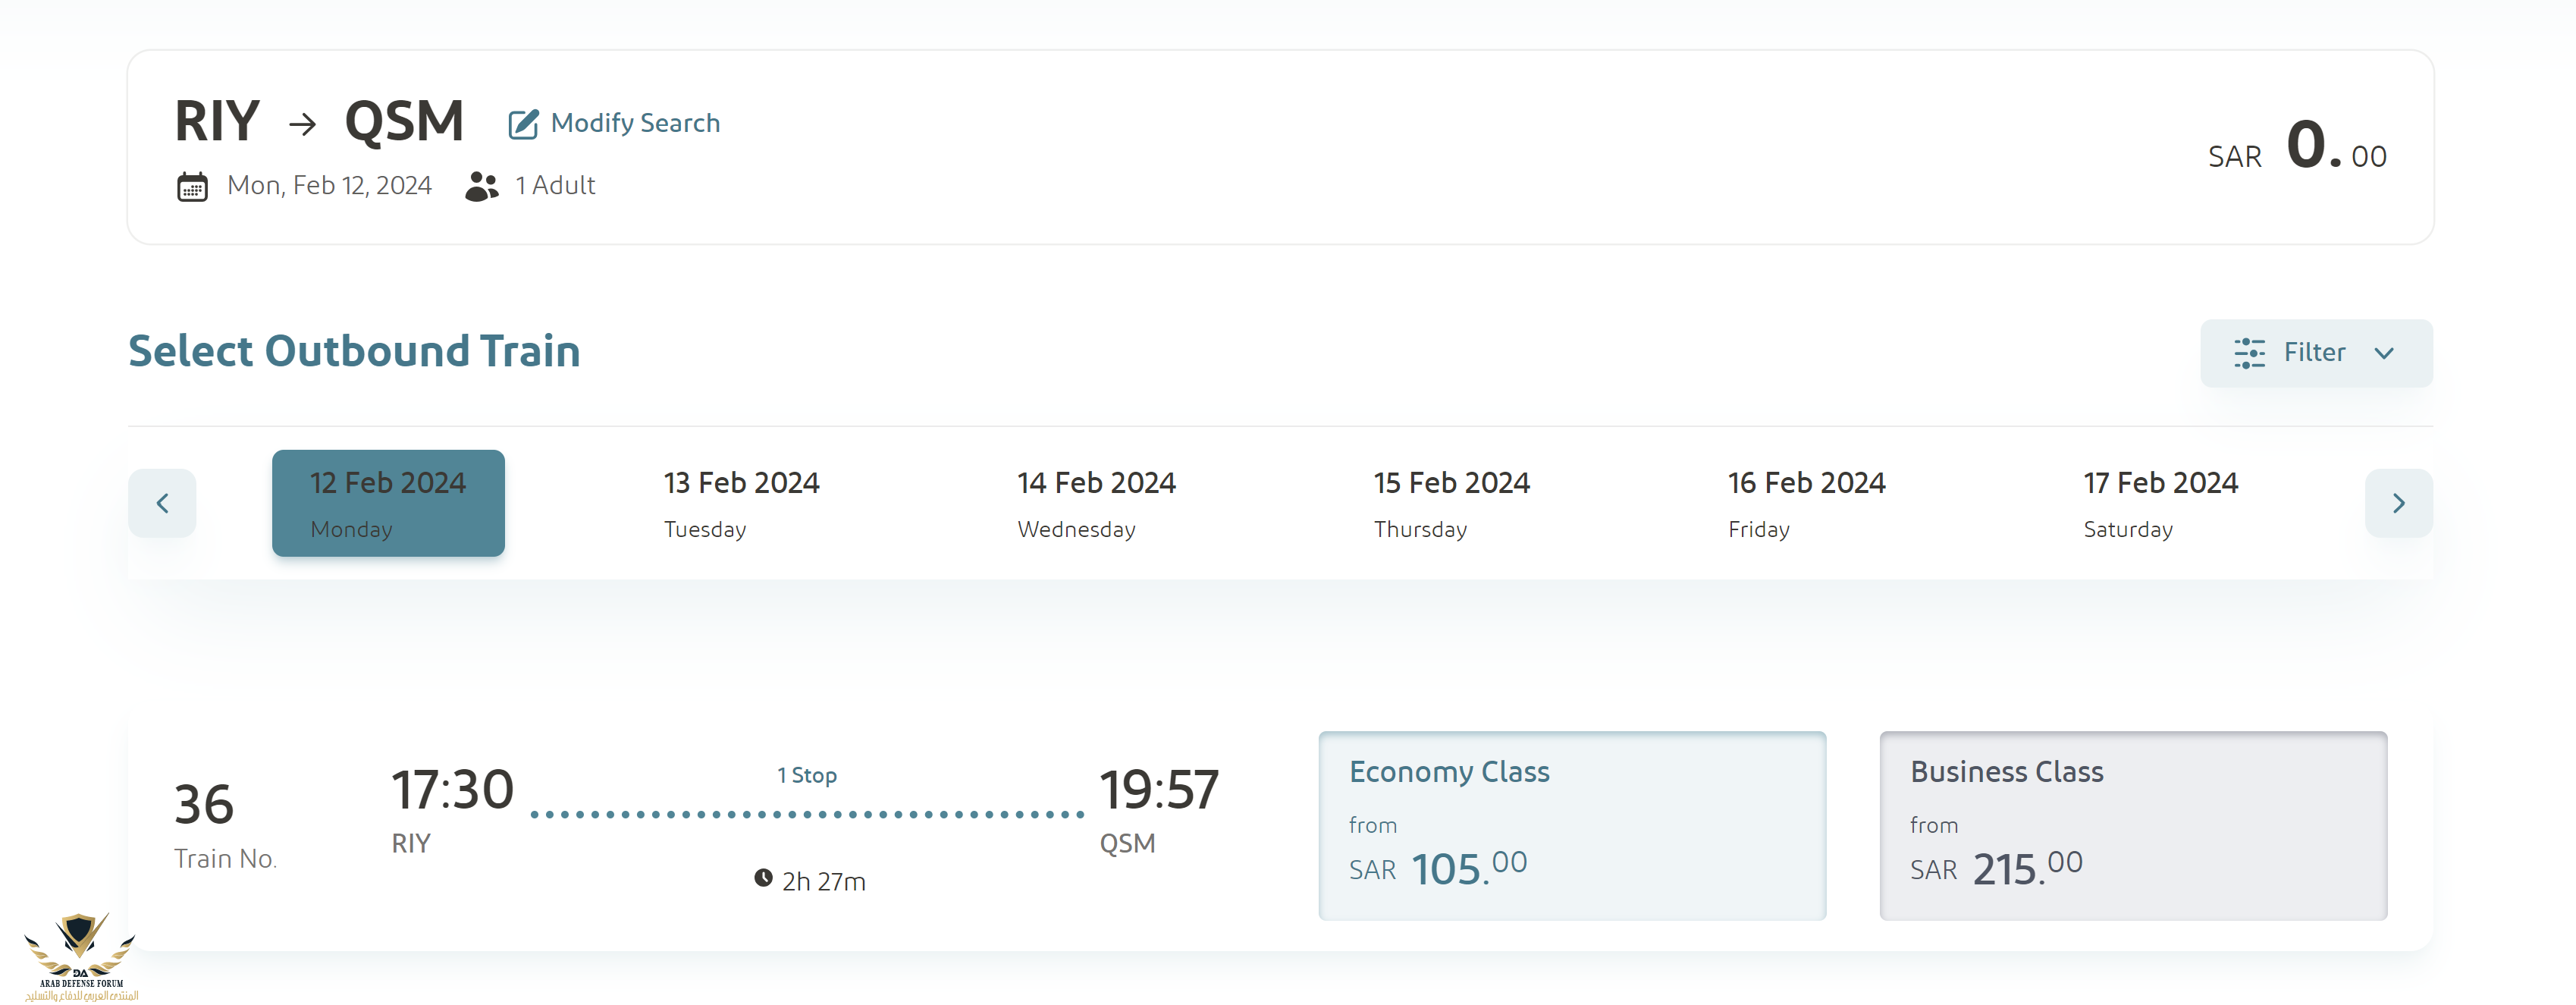The image size is (2576, 1005).
Task: Click the filter sliders icon
Action: pyautogui.click(x=2249, y=353)
